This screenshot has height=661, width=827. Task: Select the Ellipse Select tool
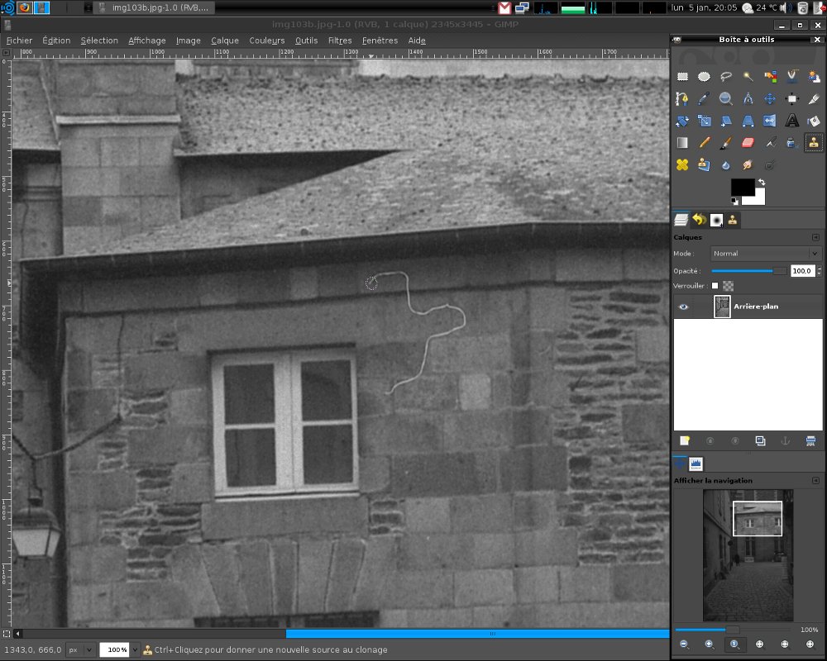pos(704,77)
